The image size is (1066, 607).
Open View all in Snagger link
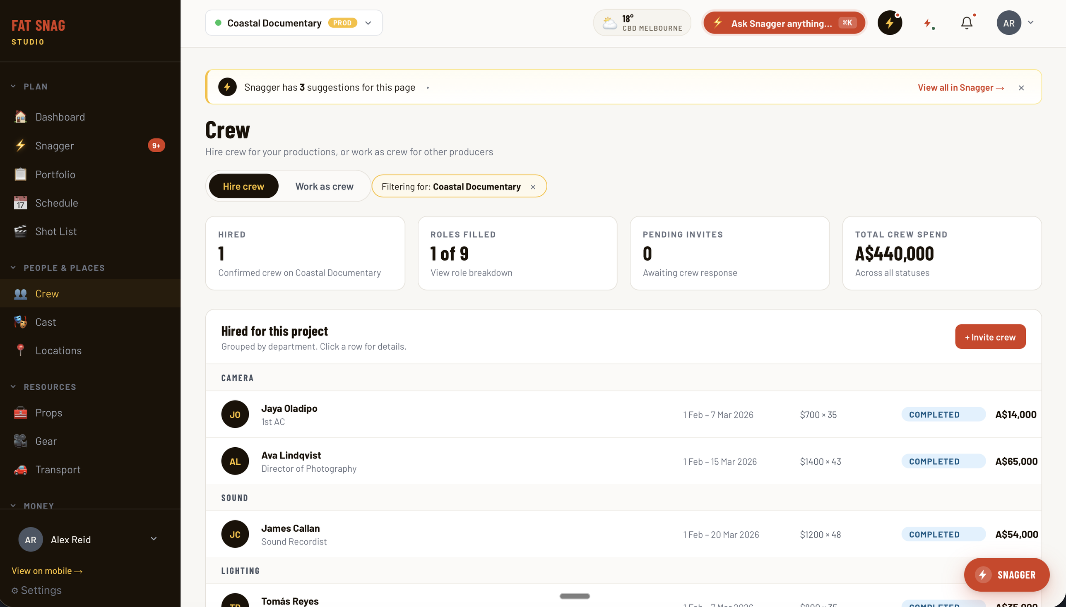tap(960, 88)
